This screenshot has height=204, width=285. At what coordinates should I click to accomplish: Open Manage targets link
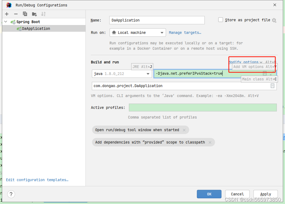(x=185, y=33)
